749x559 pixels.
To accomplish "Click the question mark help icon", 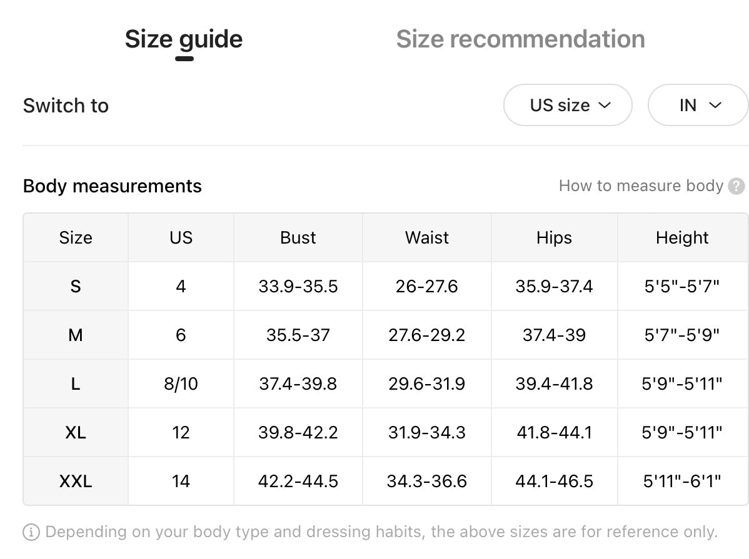I will tap(737, 186).
